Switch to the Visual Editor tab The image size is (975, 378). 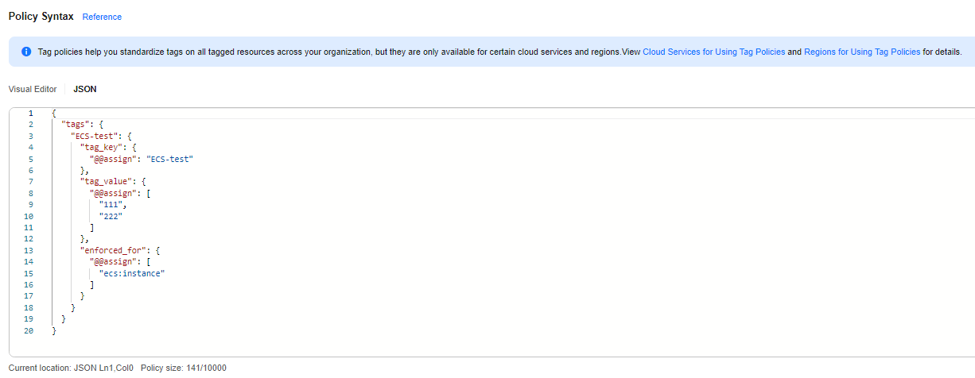(33, 89)
